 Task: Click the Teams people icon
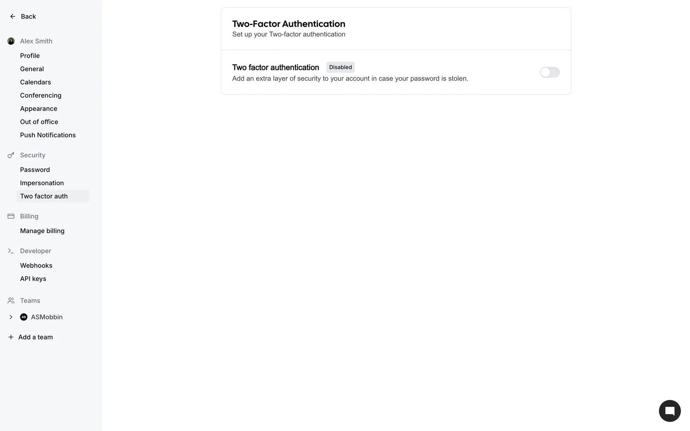(x=11, y=301)
